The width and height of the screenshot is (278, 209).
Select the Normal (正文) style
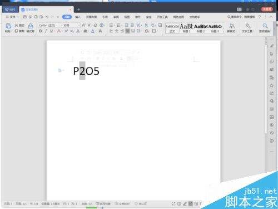point(172,28)
